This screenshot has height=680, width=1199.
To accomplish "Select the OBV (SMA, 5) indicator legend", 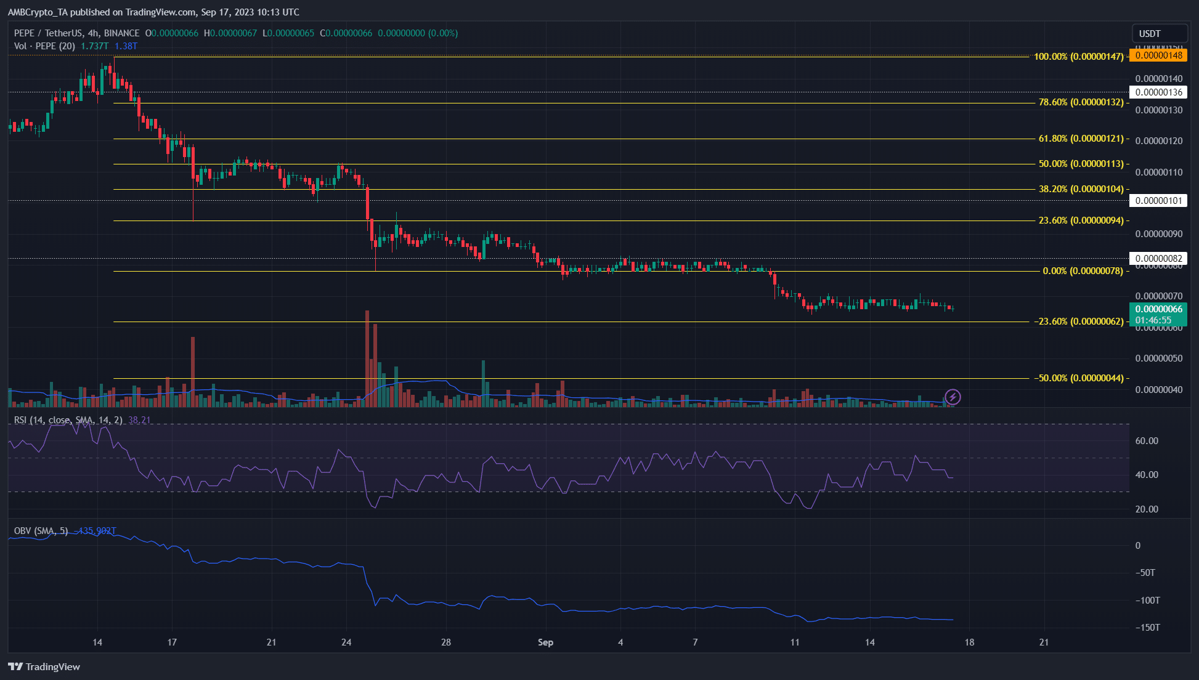I will click(41, 531).
